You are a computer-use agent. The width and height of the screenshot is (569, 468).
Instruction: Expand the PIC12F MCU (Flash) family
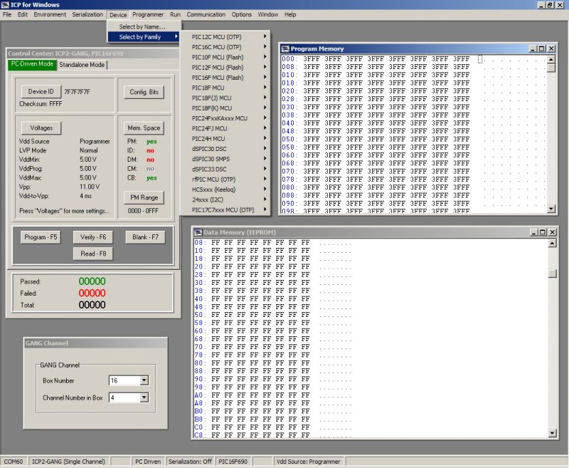point(225,67)
